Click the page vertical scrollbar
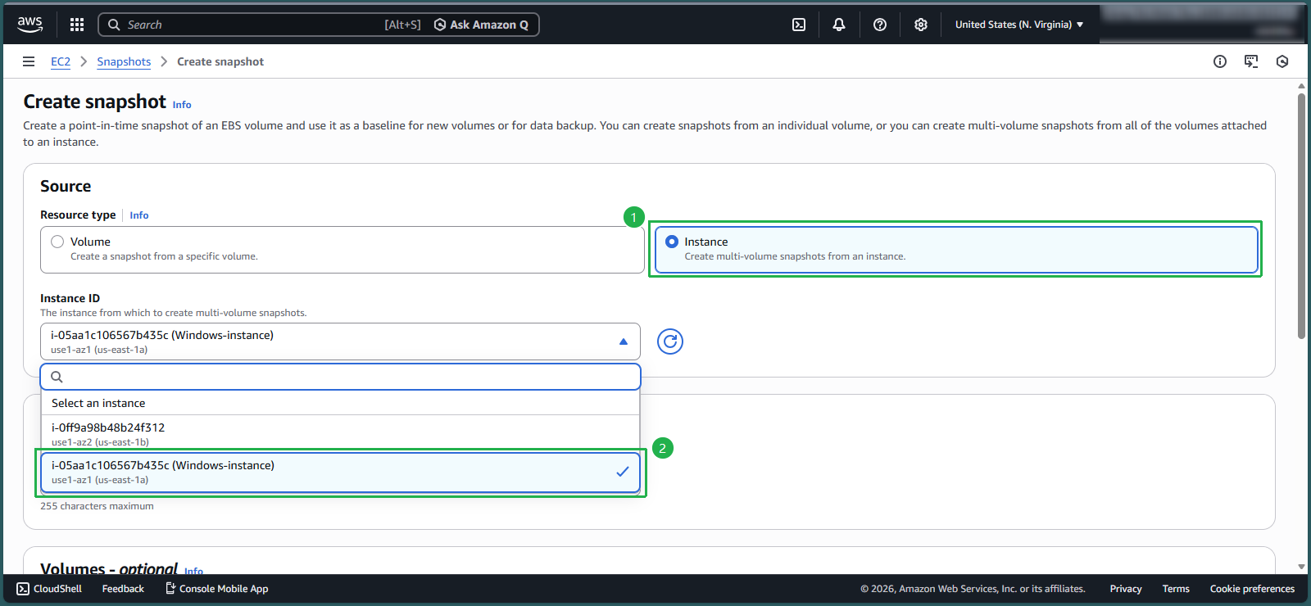The height and width of the screenshot is (606, 1311). 1301,216
